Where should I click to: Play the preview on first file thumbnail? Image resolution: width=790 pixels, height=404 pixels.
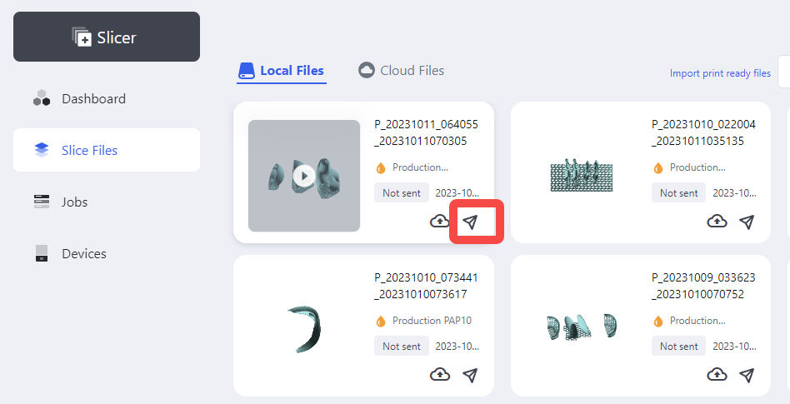coord(304,176)
